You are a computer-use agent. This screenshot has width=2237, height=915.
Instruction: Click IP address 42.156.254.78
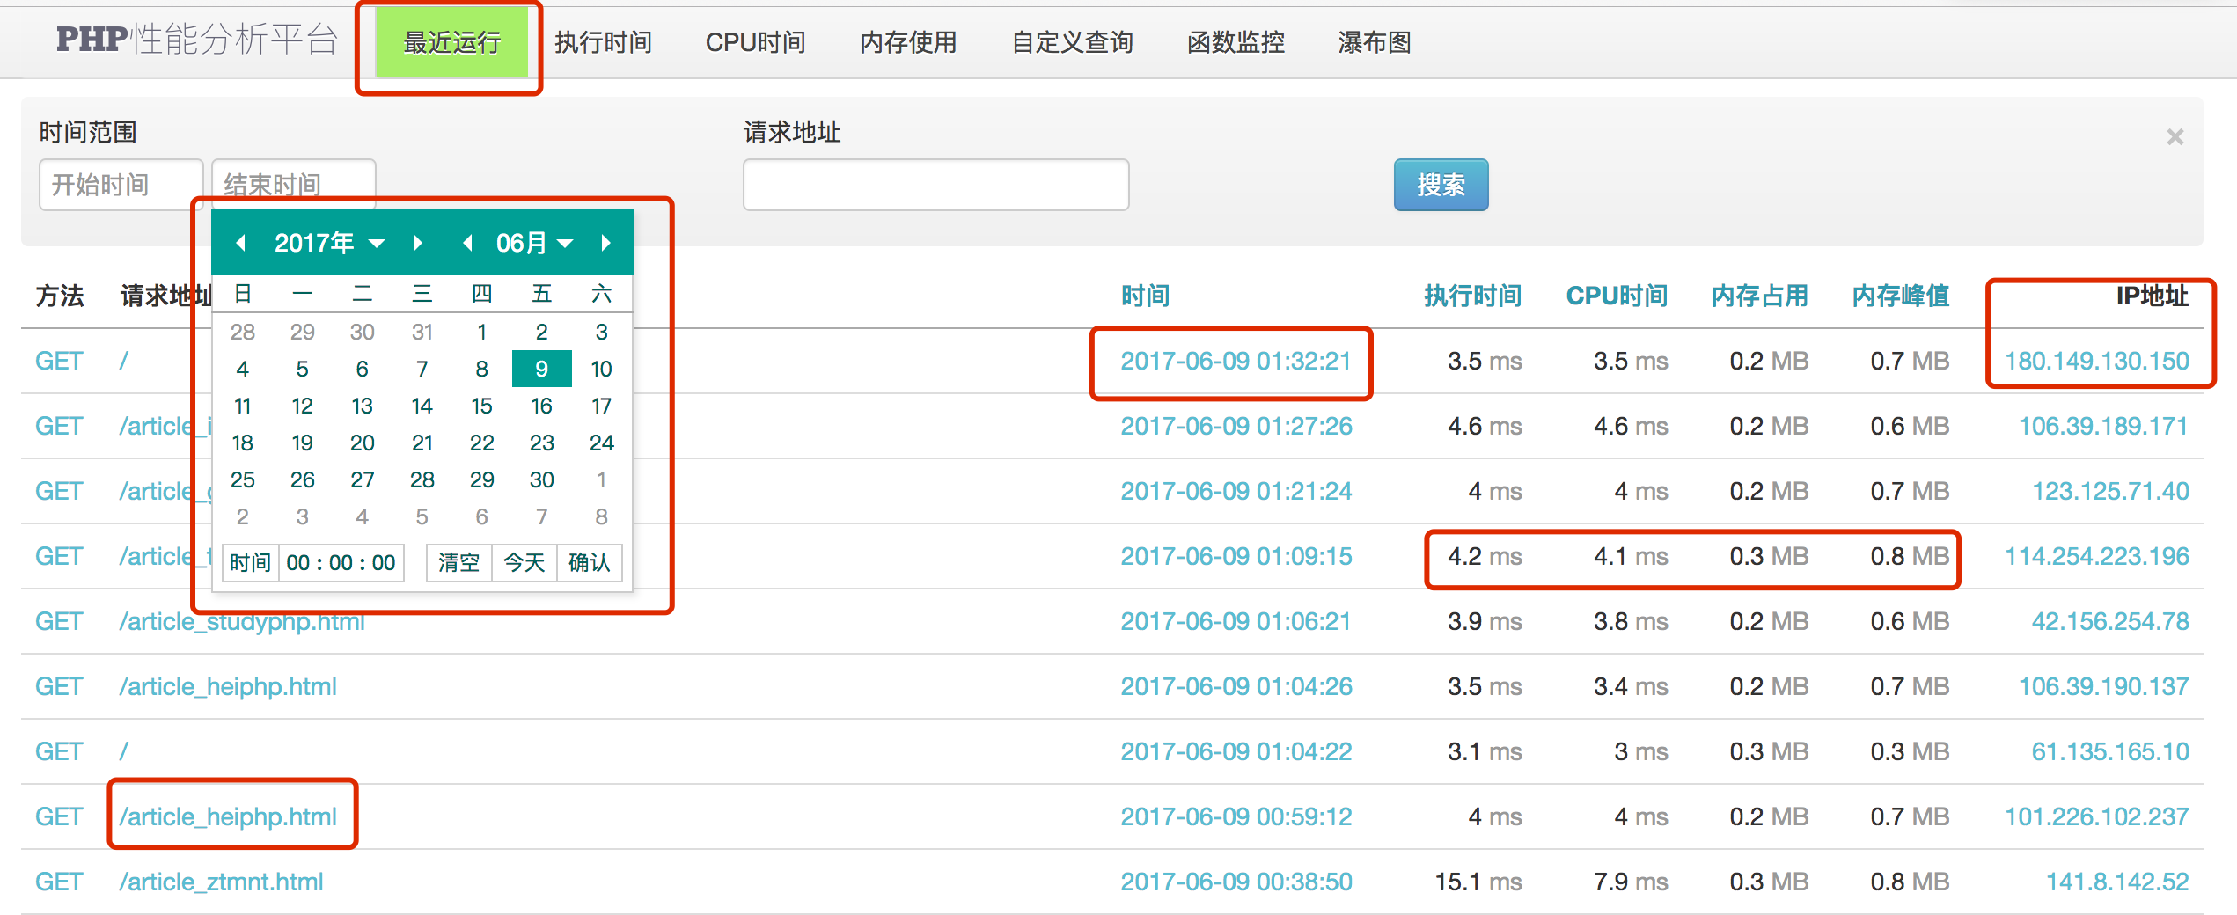pos(2110,621)
